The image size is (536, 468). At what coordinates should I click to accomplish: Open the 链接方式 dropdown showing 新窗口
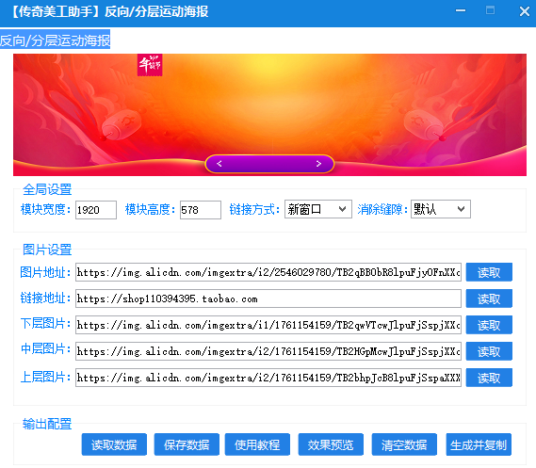(x=317, y=209)
